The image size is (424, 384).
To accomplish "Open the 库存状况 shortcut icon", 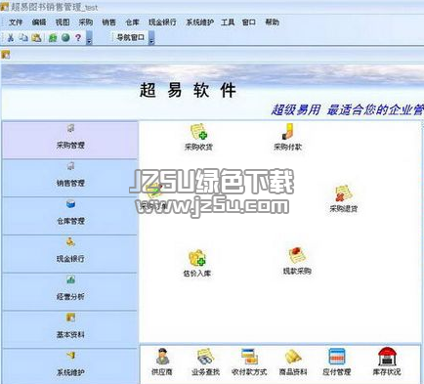I will pyautogui.click(x=387, y=362).
